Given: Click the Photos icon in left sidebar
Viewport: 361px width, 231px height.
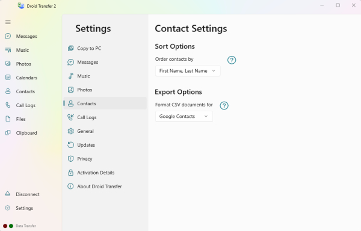Looking at the screenshot, I should 8,64.
